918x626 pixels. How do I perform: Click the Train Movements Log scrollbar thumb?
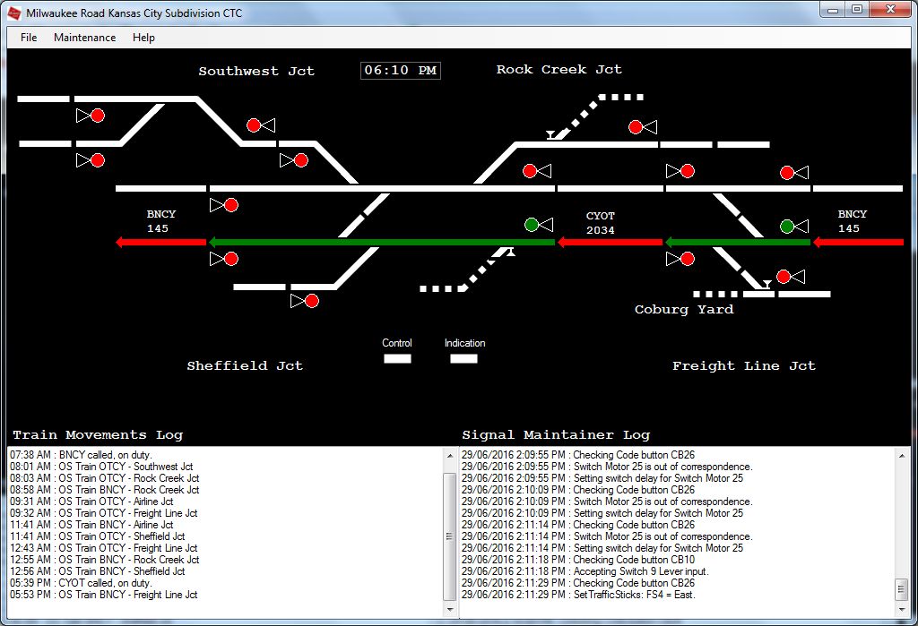(450, 536)
